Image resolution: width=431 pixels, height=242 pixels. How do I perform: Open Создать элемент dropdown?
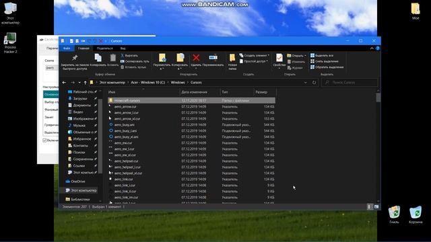(x=255, y=55)
